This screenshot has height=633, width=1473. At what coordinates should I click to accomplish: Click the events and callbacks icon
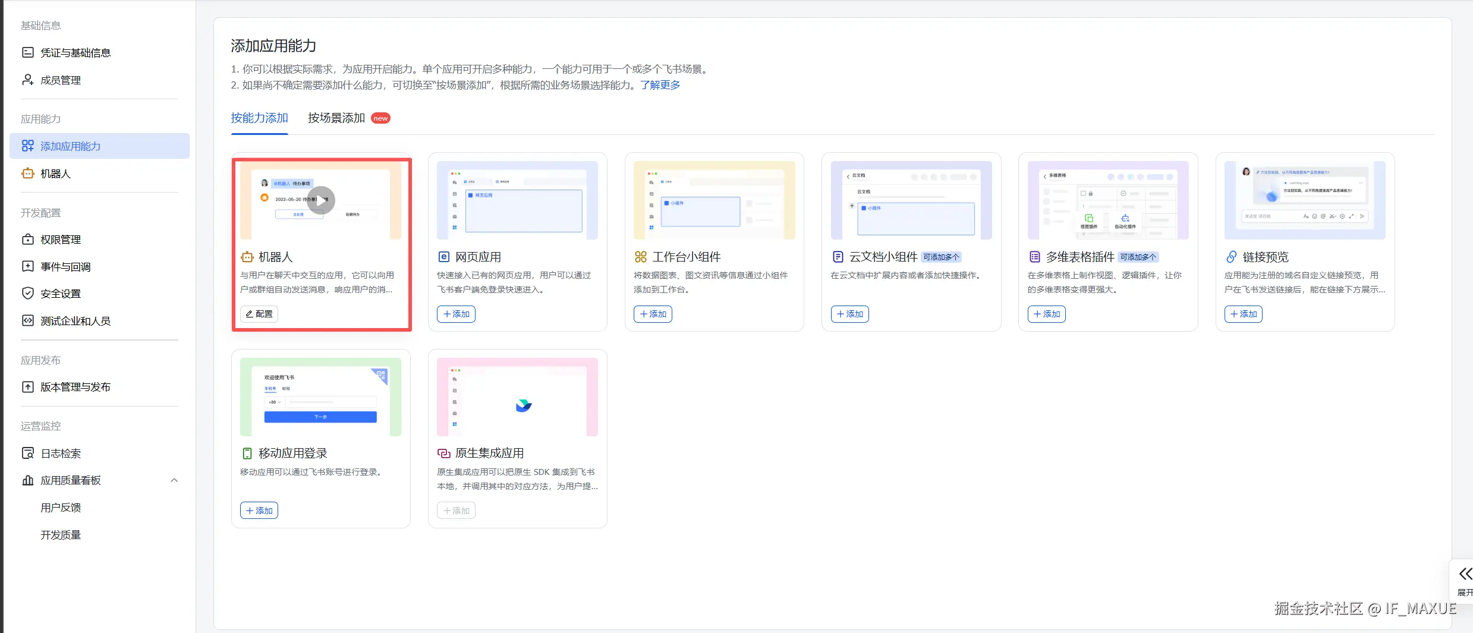pyautogui.click(x=27, y=266)
